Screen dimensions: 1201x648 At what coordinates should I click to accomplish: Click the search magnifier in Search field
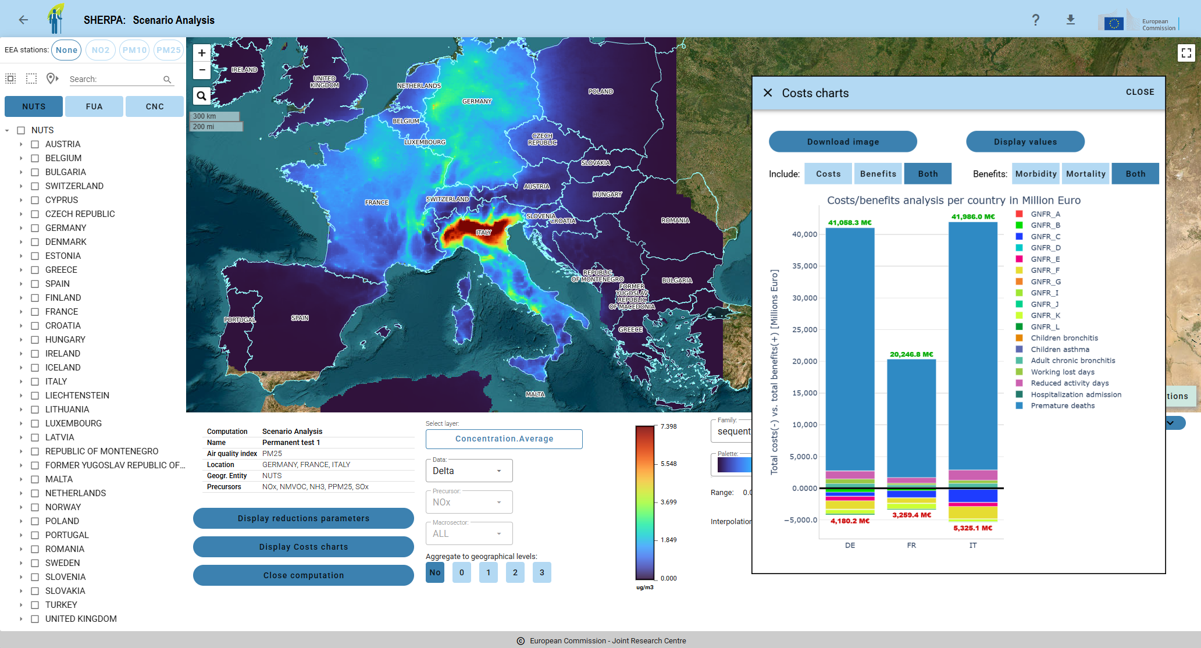coord(167,79)
